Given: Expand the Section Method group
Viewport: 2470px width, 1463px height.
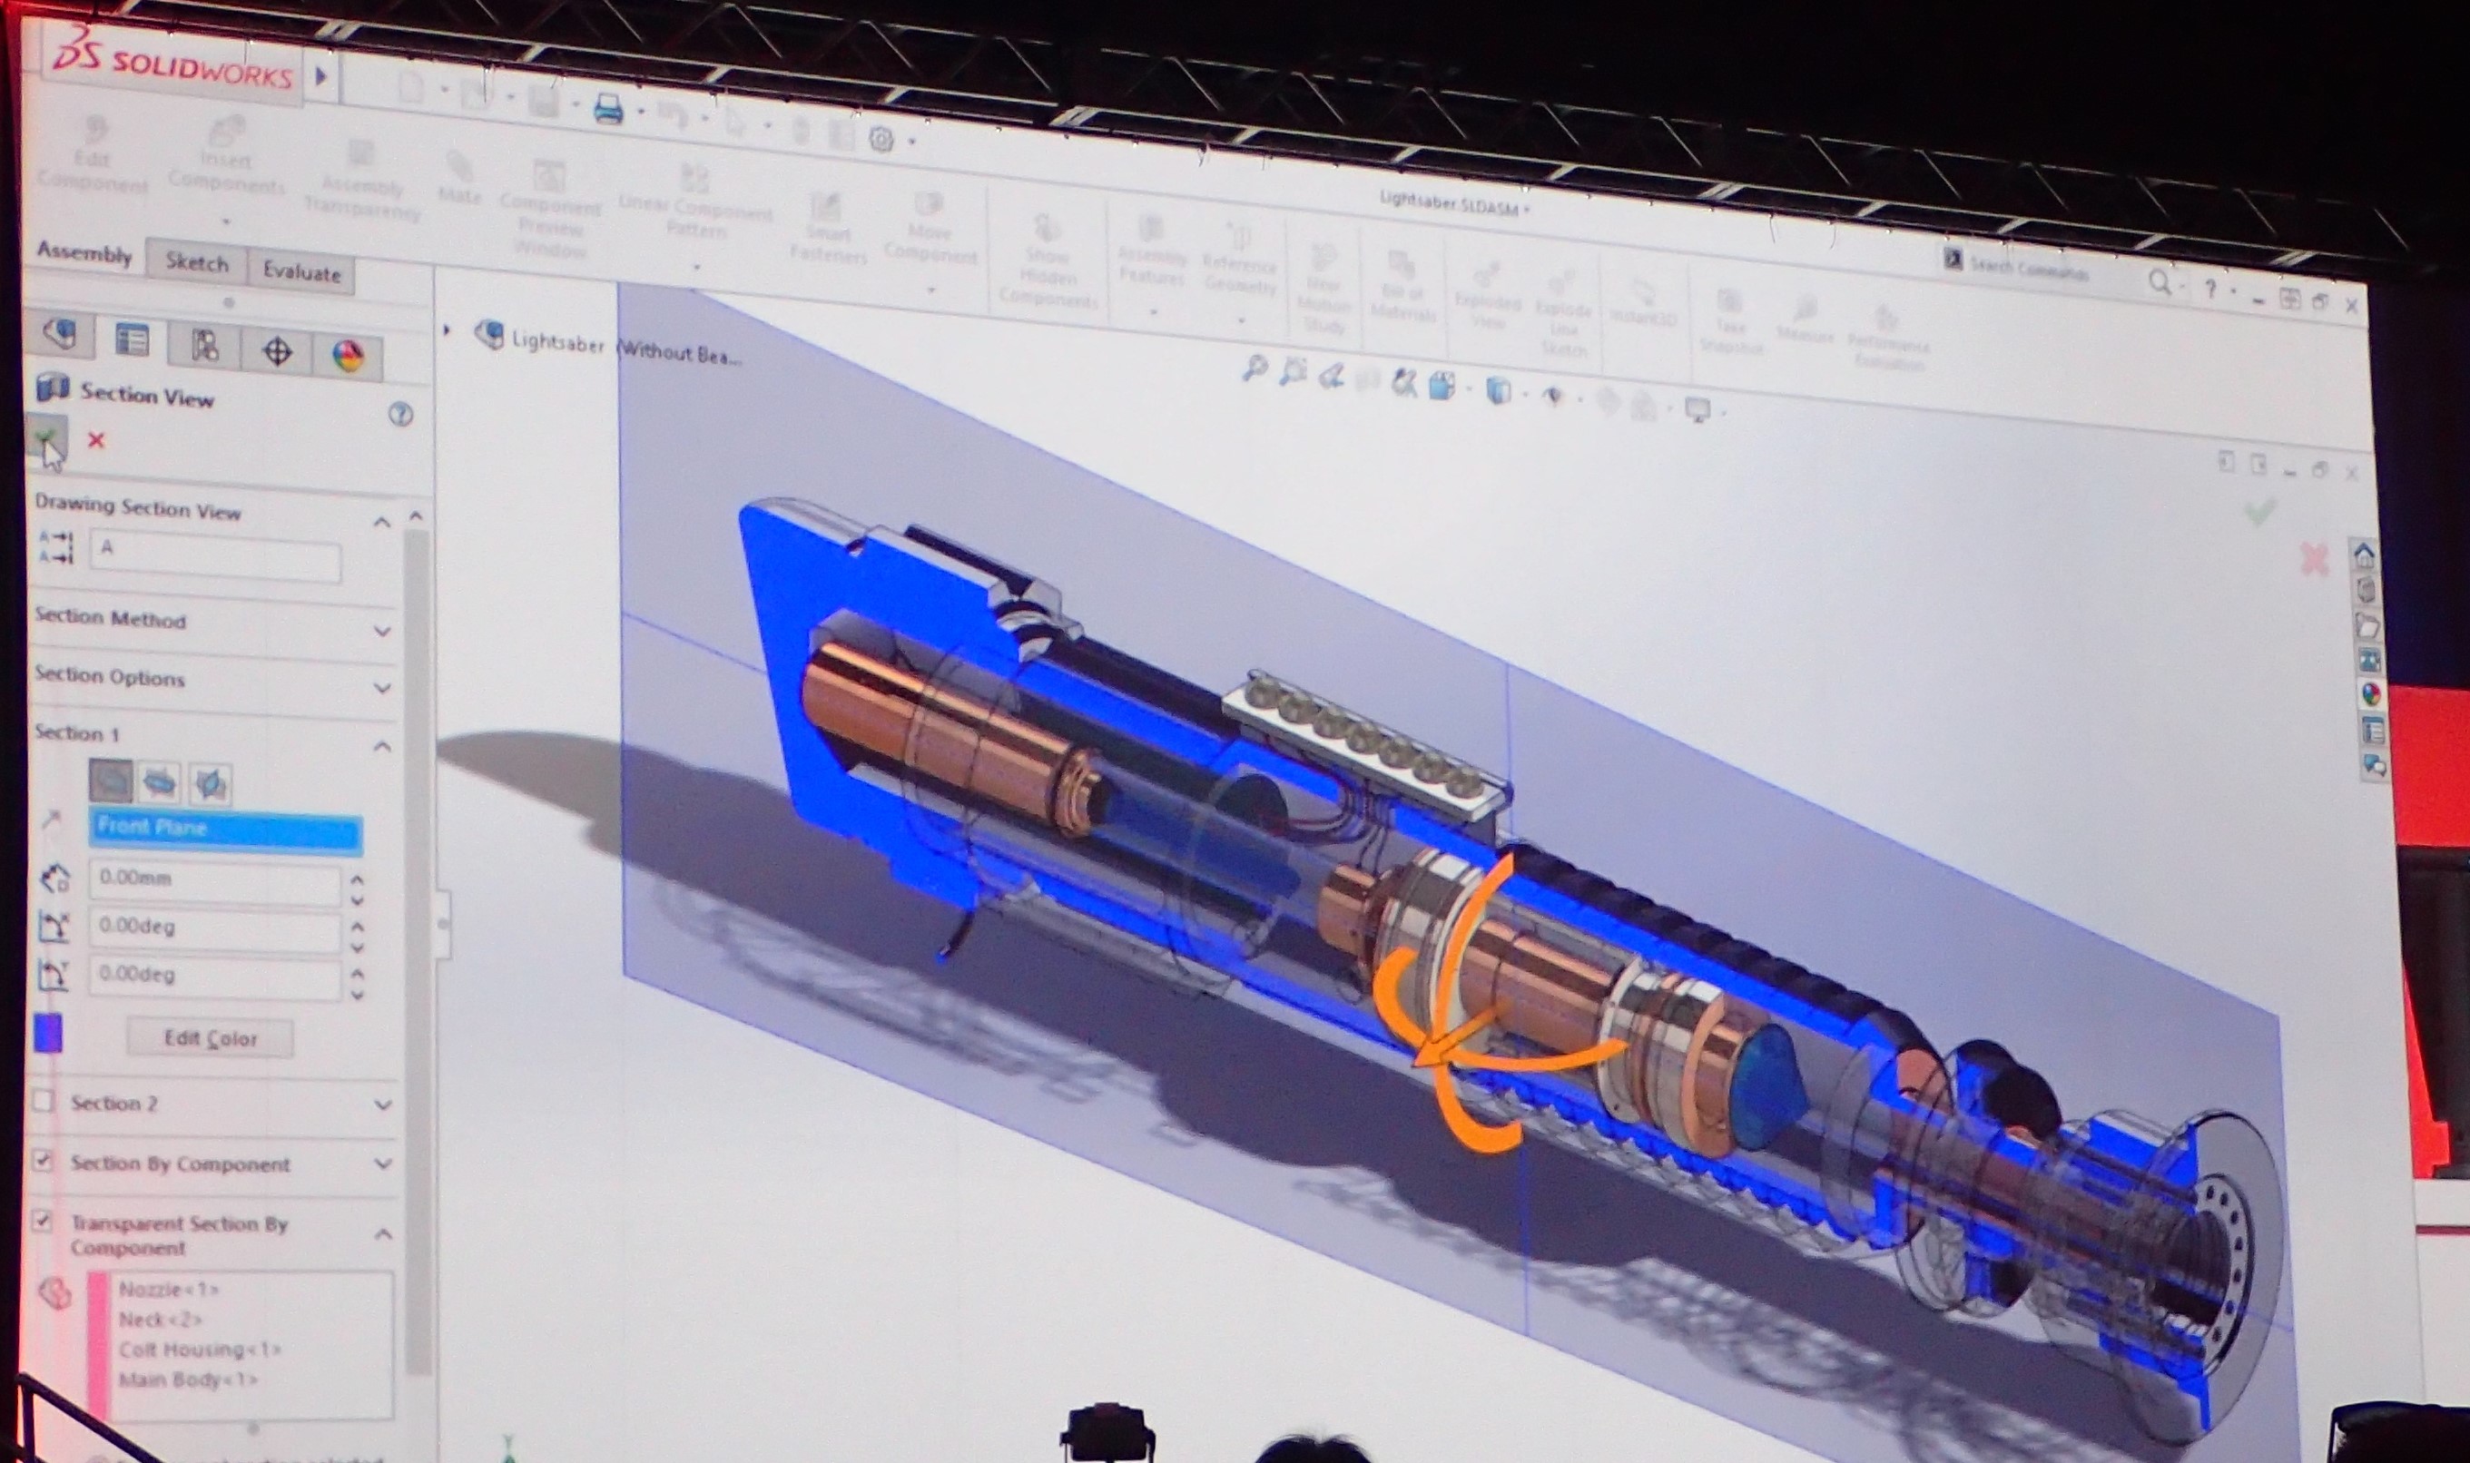Looking at the screenshot, I should click(x=382, y=631).
